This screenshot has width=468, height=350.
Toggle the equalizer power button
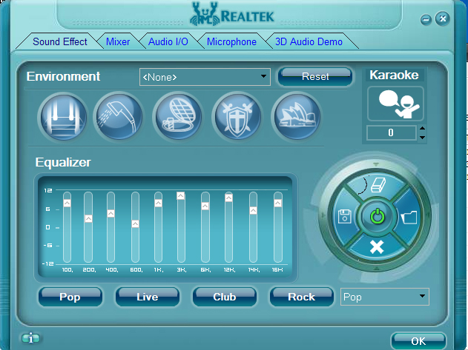tap(378, 216)
